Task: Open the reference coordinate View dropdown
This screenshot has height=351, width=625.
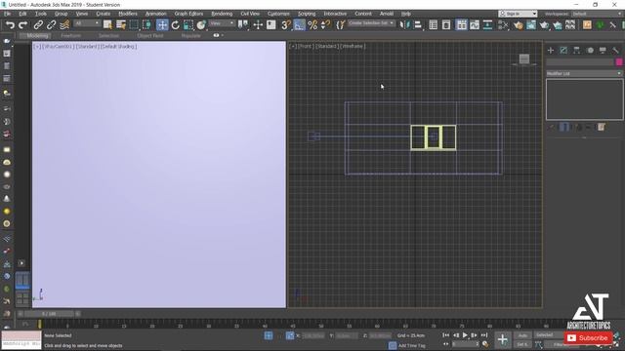Action: pos(222,23)
